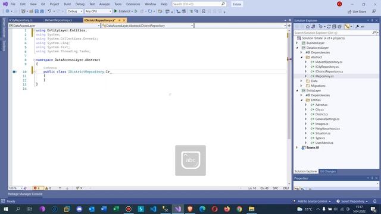Click Add to Source Control button
The width and height of the screenshot is (381, 214).
(x=312, y=201)
